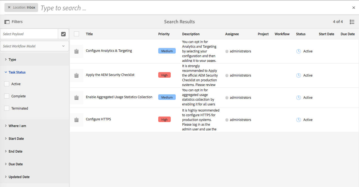Focus the Type to search field
Screen dimensions: 359x187
point(195,8)
